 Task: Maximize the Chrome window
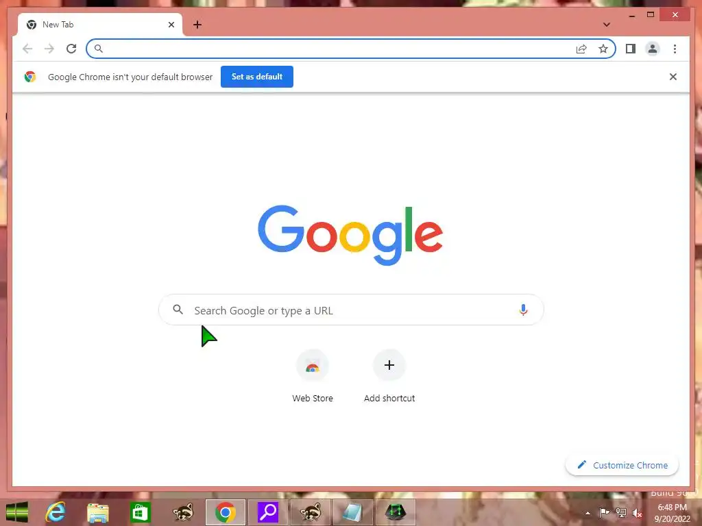pos(651,15)
